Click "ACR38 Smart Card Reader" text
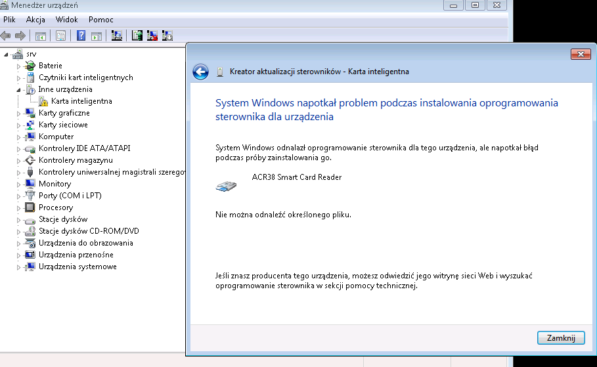This screenshot has width=597, height=367. (297, 177)
